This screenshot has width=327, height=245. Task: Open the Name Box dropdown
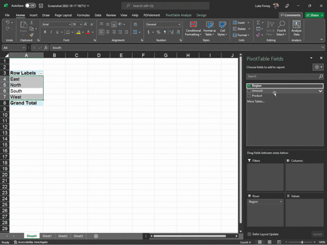coord(23,48)
